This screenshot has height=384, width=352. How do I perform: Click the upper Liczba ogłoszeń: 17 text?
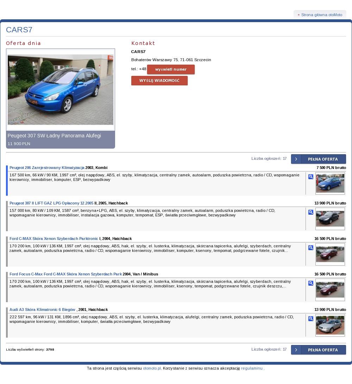pyautogui.click(x=269, y=159)
